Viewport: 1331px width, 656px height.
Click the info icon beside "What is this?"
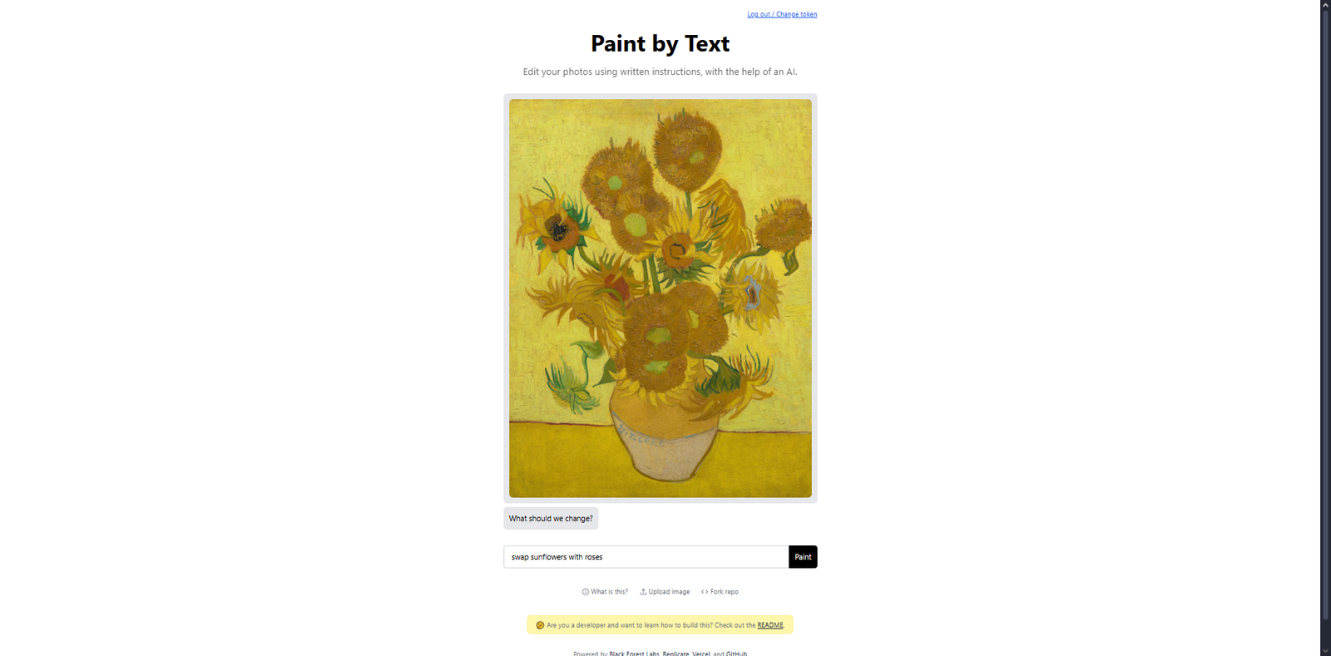click(586, 591)
